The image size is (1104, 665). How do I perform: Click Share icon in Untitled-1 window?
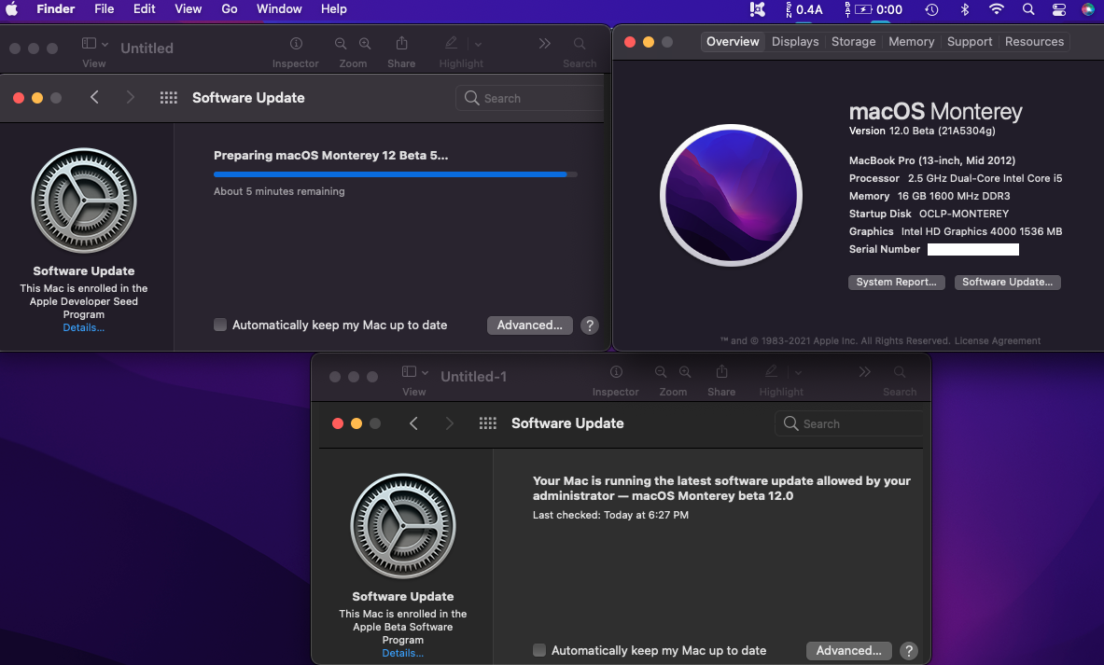(x=721, y=371)
